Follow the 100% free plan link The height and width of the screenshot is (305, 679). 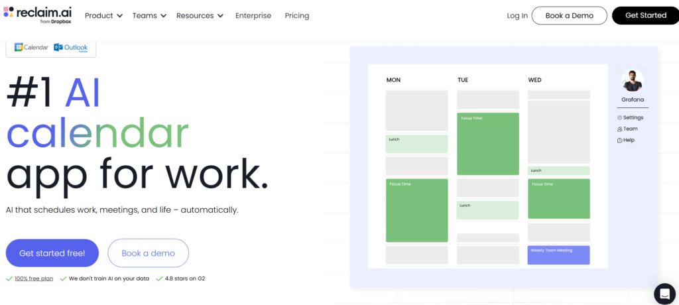click(x=33, y=278)
